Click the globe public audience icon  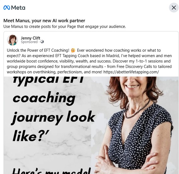(42, 42)
